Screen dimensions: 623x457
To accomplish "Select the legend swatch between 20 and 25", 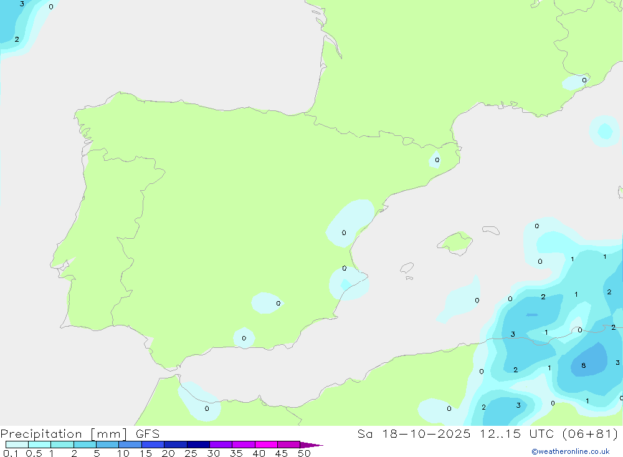I will click(x=176, y=445).
